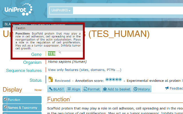Image resolution: width=183 pixels, height=114 pixels.
Task: Click the annotation score circles
Action: tap(114, 80)
